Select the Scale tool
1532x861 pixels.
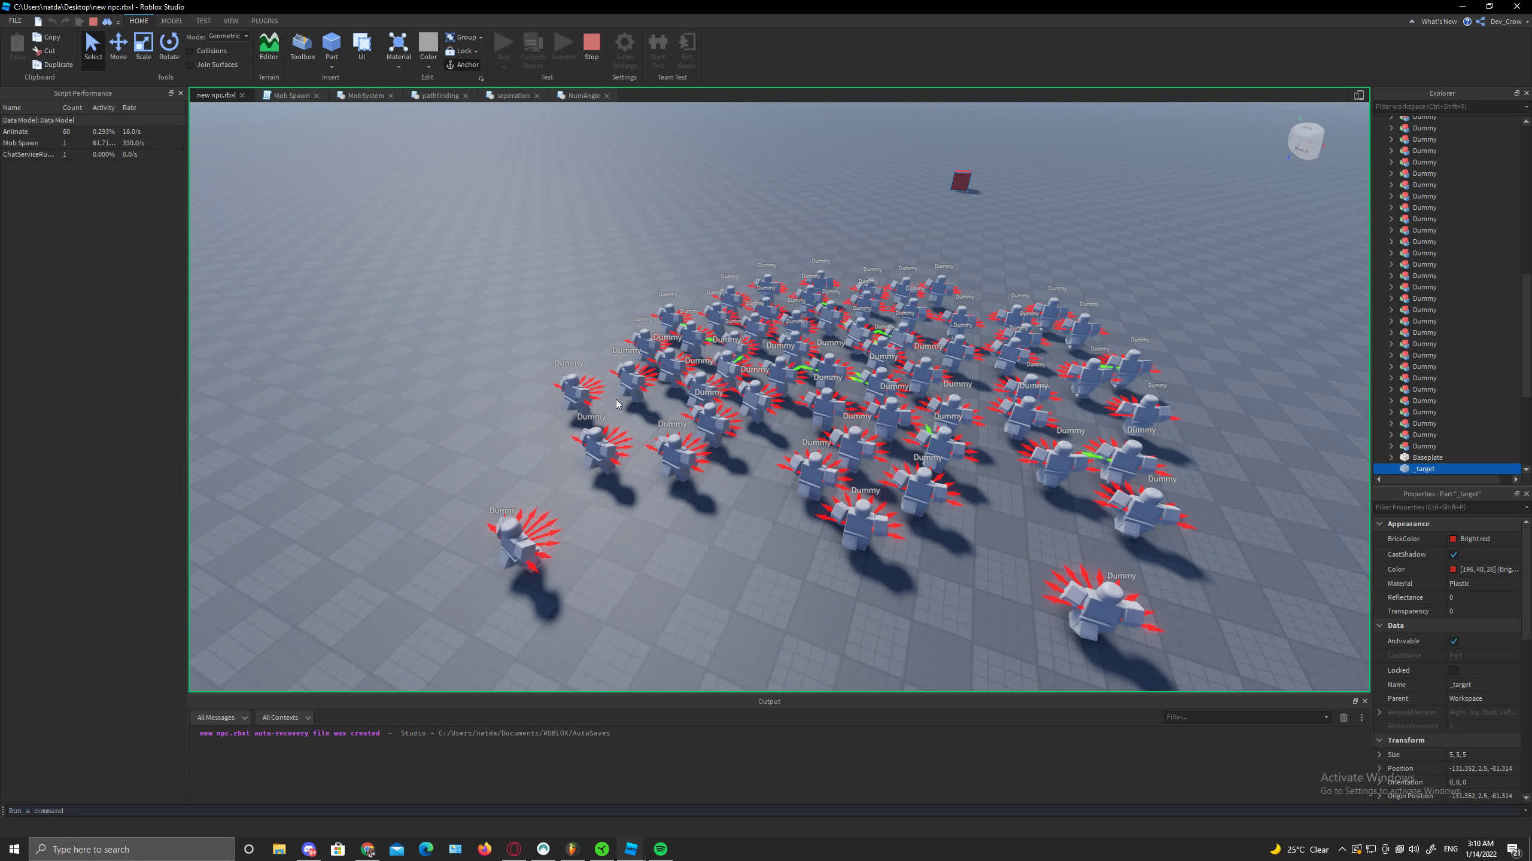tap(143, 47)
